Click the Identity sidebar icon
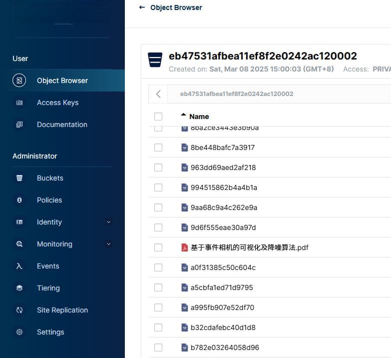The width and height of the screenshot is (391, 358). pos(19,222)
